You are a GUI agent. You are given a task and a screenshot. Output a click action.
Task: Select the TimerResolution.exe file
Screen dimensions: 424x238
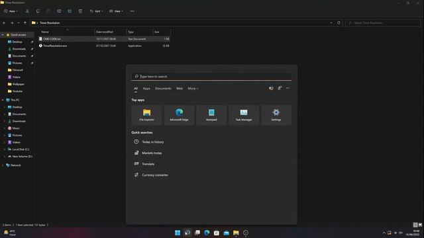103,46
